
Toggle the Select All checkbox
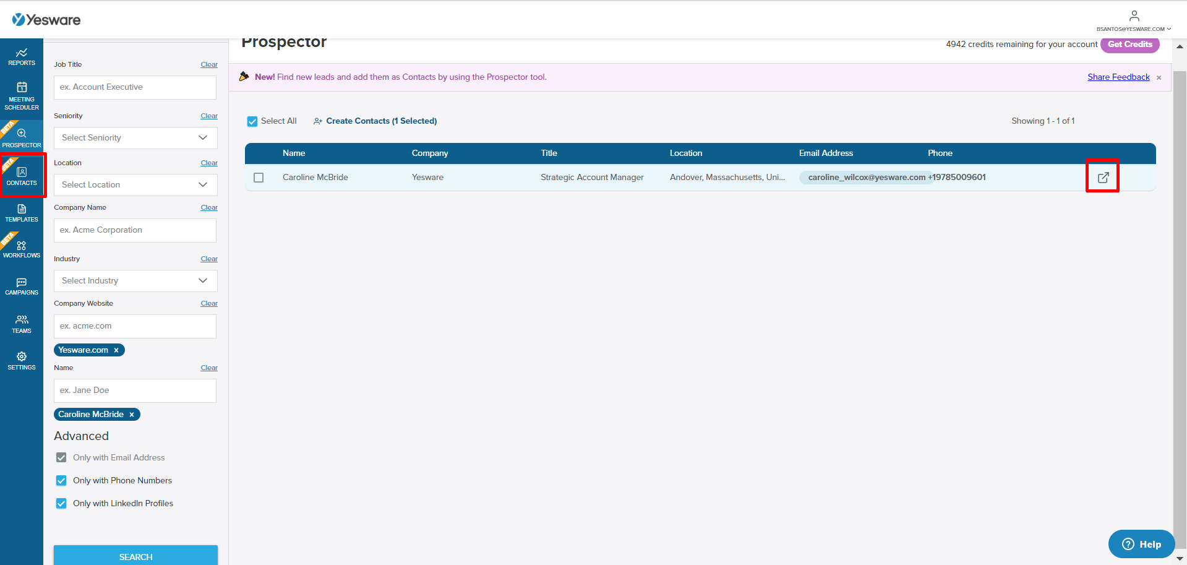click(252, 121)
